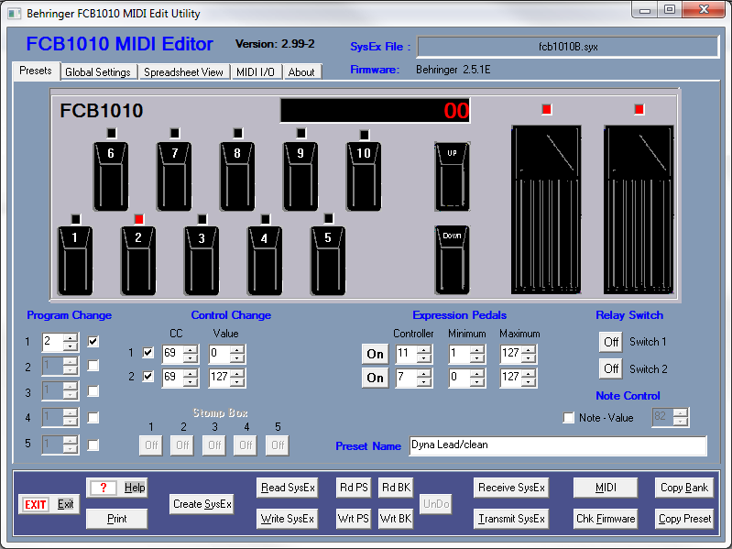
Task: Click the Write SysEx button
Action: [x=288, y=519]
